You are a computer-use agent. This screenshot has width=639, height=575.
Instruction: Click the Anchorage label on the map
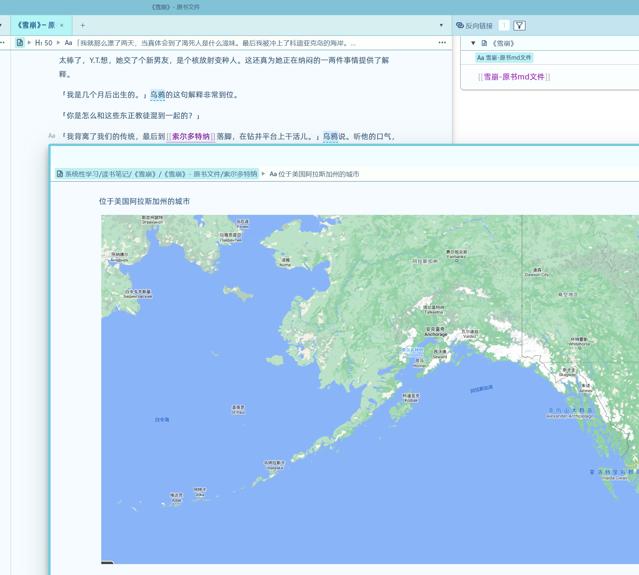pos(435,334)
